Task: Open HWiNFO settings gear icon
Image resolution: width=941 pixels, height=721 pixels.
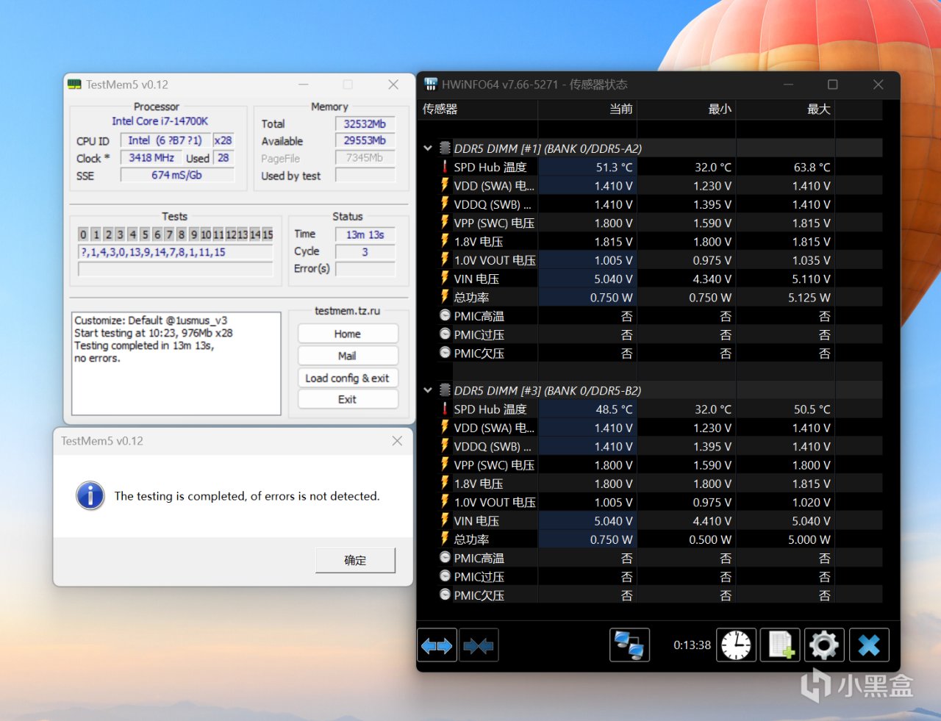Action: pos(823,645)
